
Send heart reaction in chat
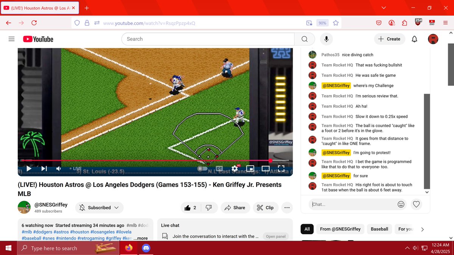tap(416, 204)
